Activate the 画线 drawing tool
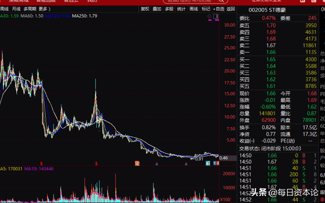 [194, 9]
